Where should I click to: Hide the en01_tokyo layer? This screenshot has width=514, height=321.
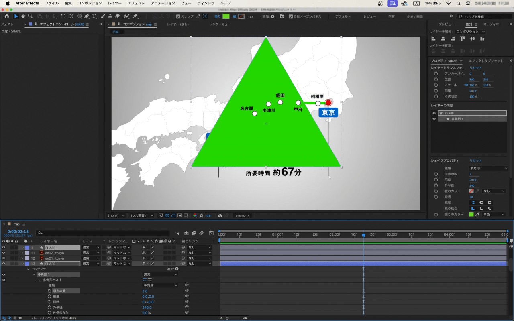point(4,258)
